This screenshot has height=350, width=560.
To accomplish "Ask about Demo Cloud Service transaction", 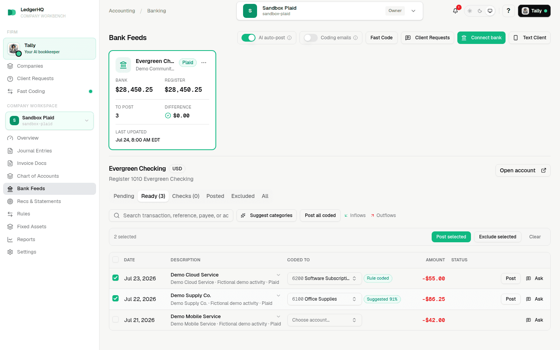I will click(x=535, y=278).
